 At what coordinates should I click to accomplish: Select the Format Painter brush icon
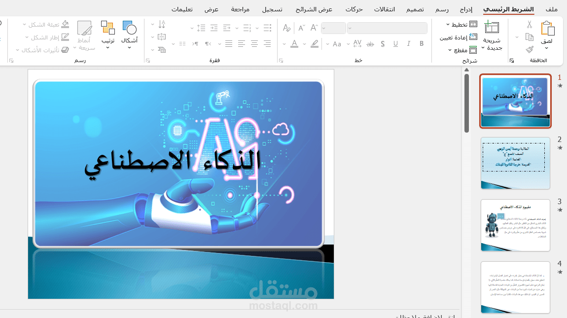click(530, 50)
